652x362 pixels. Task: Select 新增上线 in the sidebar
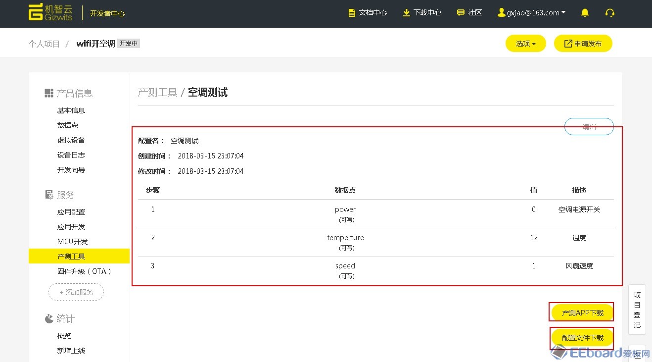[x=71, y=351]
